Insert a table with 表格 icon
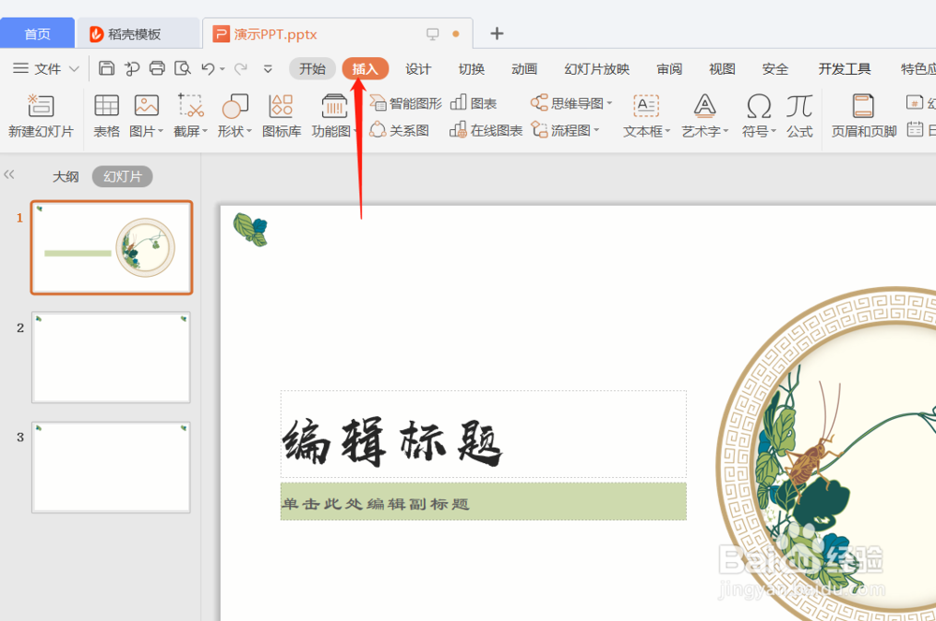 107,106
